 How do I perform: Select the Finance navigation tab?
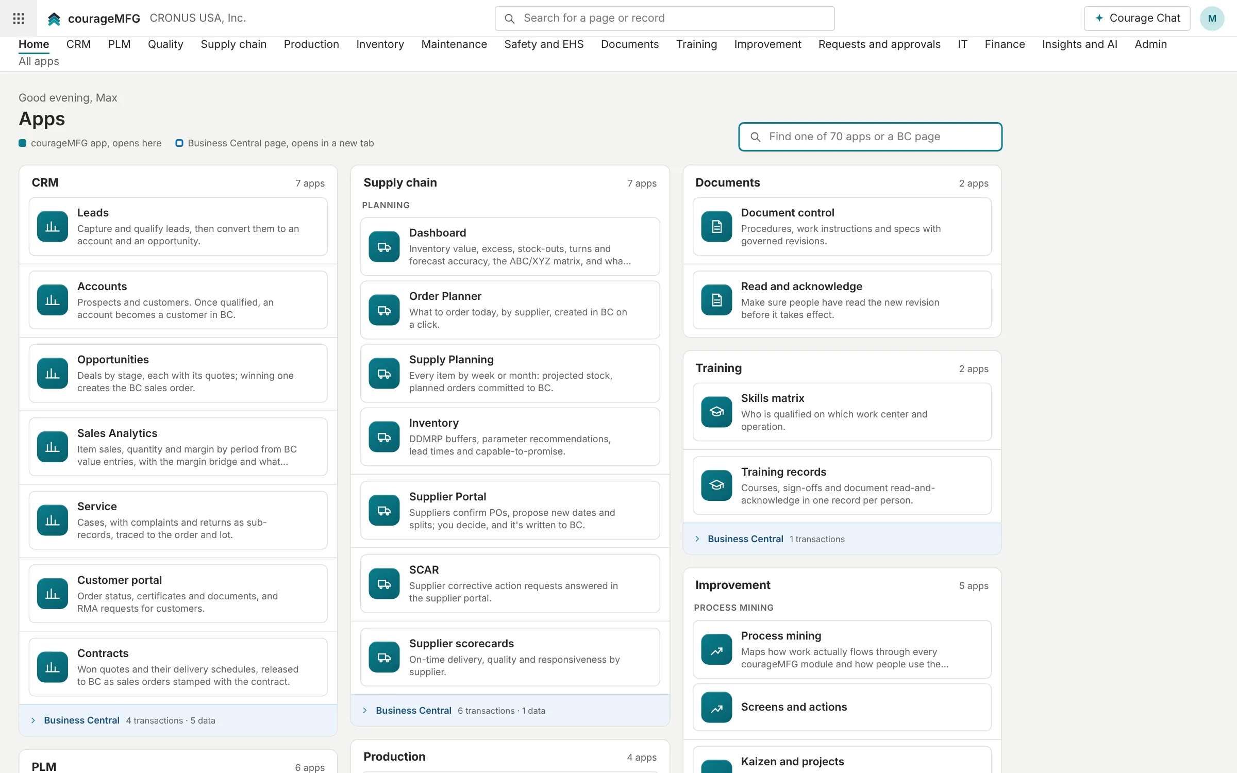click(x=1005, y=44)
